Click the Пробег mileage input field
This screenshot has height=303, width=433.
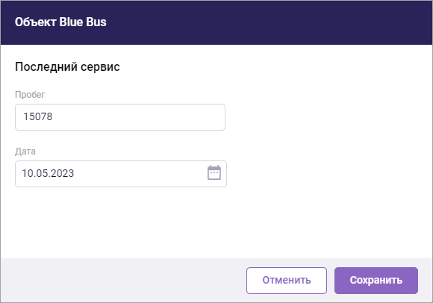tap(120, 117)
